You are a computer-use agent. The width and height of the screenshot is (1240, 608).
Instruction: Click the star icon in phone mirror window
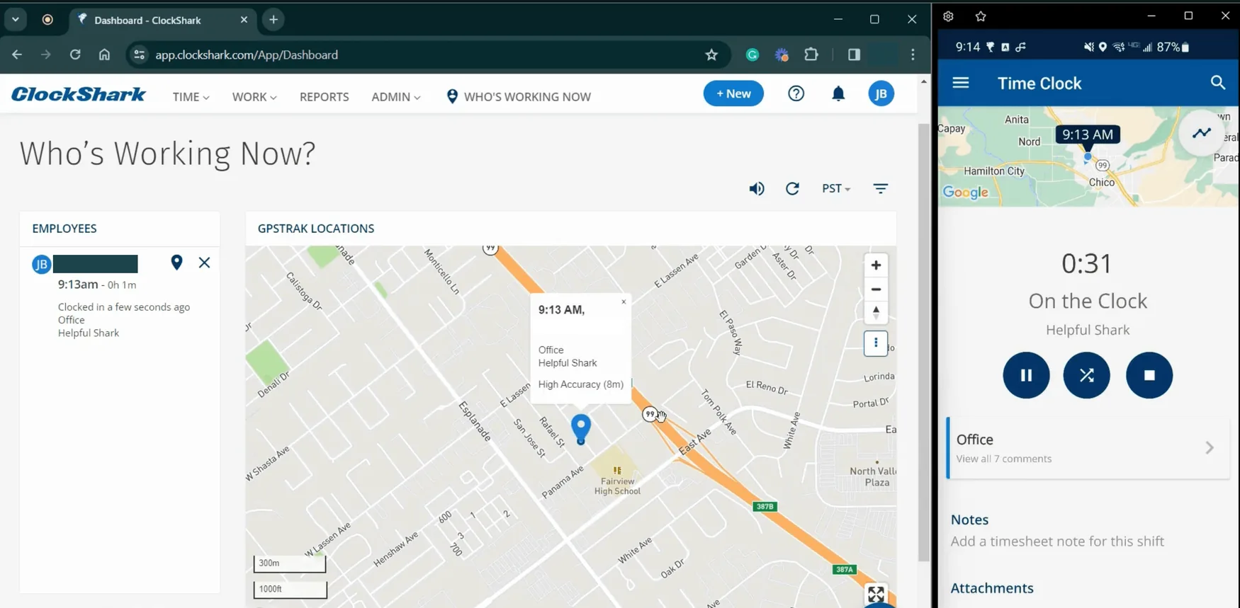pos(981,16)
